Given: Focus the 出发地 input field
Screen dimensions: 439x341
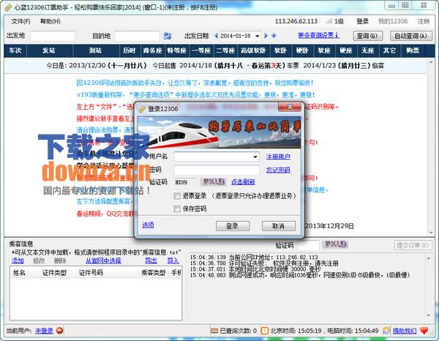Looking at the screenshot, I should click(x=53, y=36).
